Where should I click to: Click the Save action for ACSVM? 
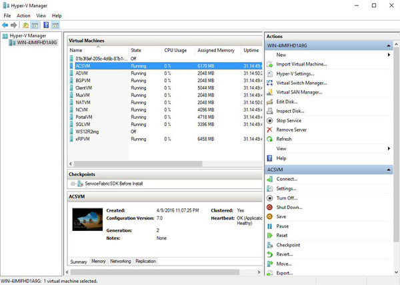pyautogui.click(x=281, y=216)
